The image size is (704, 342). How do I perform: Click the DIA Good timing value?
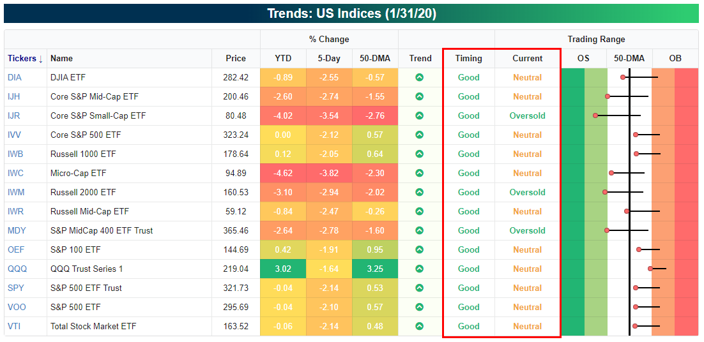(469, 77)
